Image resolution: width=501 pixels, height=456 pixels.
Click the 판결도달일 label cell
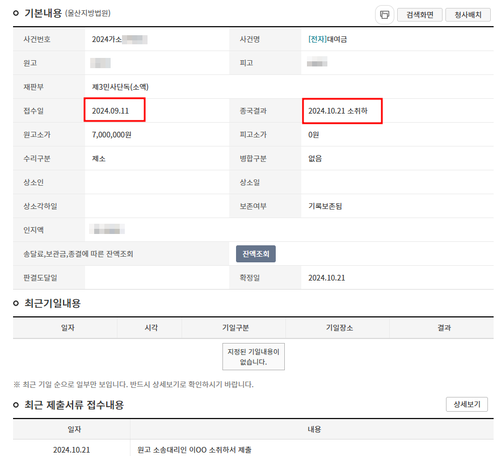coord(49,278)
